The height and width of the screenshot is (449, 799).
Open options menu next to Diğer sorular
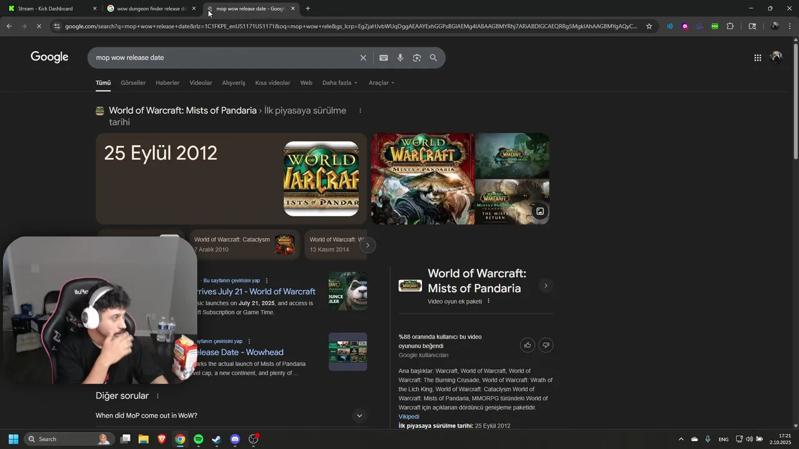157,396
